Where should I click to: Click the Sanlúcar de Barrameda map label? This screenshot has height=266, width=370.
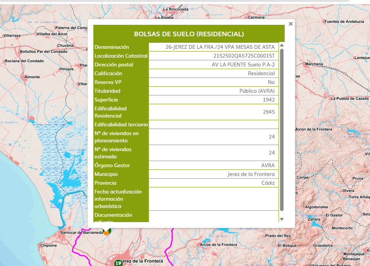81,232
